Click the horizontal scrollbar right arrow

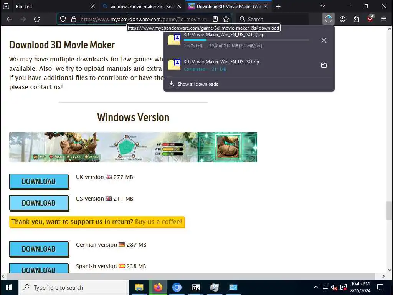383,276
